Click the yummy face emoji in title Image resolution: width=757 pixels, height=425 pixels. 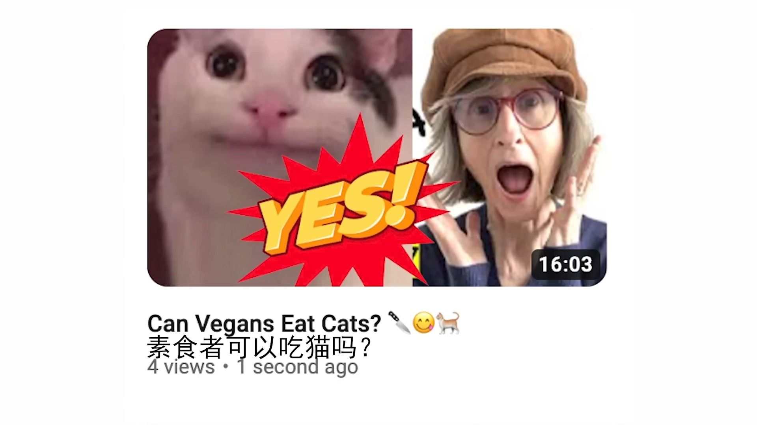pos(423,322)
